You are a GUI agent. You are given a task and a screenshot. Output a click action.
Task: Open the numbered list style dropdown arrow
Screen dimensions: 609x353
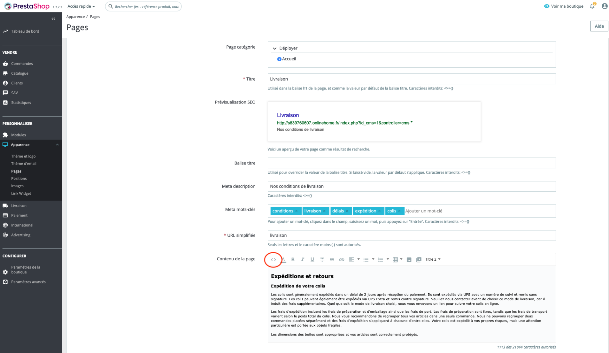(388, 259)
